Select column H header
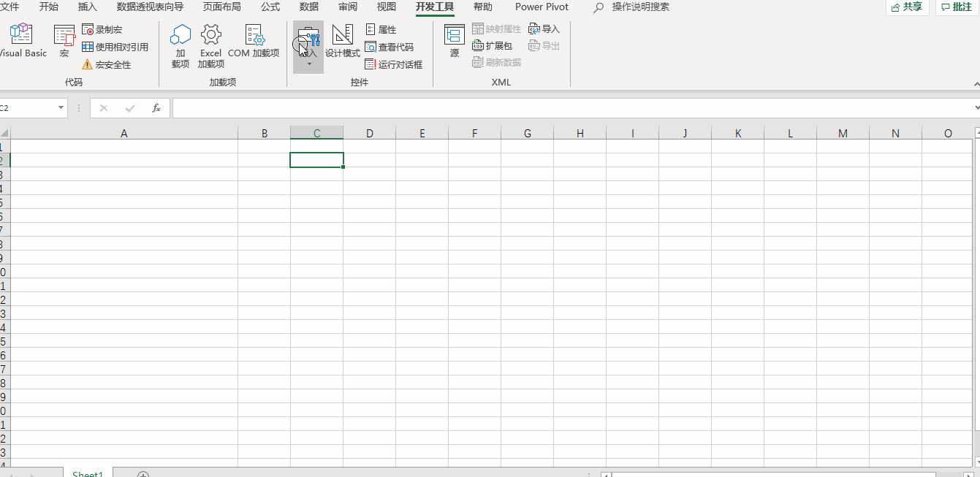The image size is (980, 477). click(580, 133)
